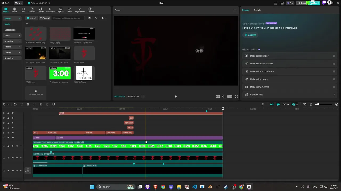Click the player screenshot scan icon
Image resolution: width=341 pixels, height=191 pixels.
(x=224, y=97)
